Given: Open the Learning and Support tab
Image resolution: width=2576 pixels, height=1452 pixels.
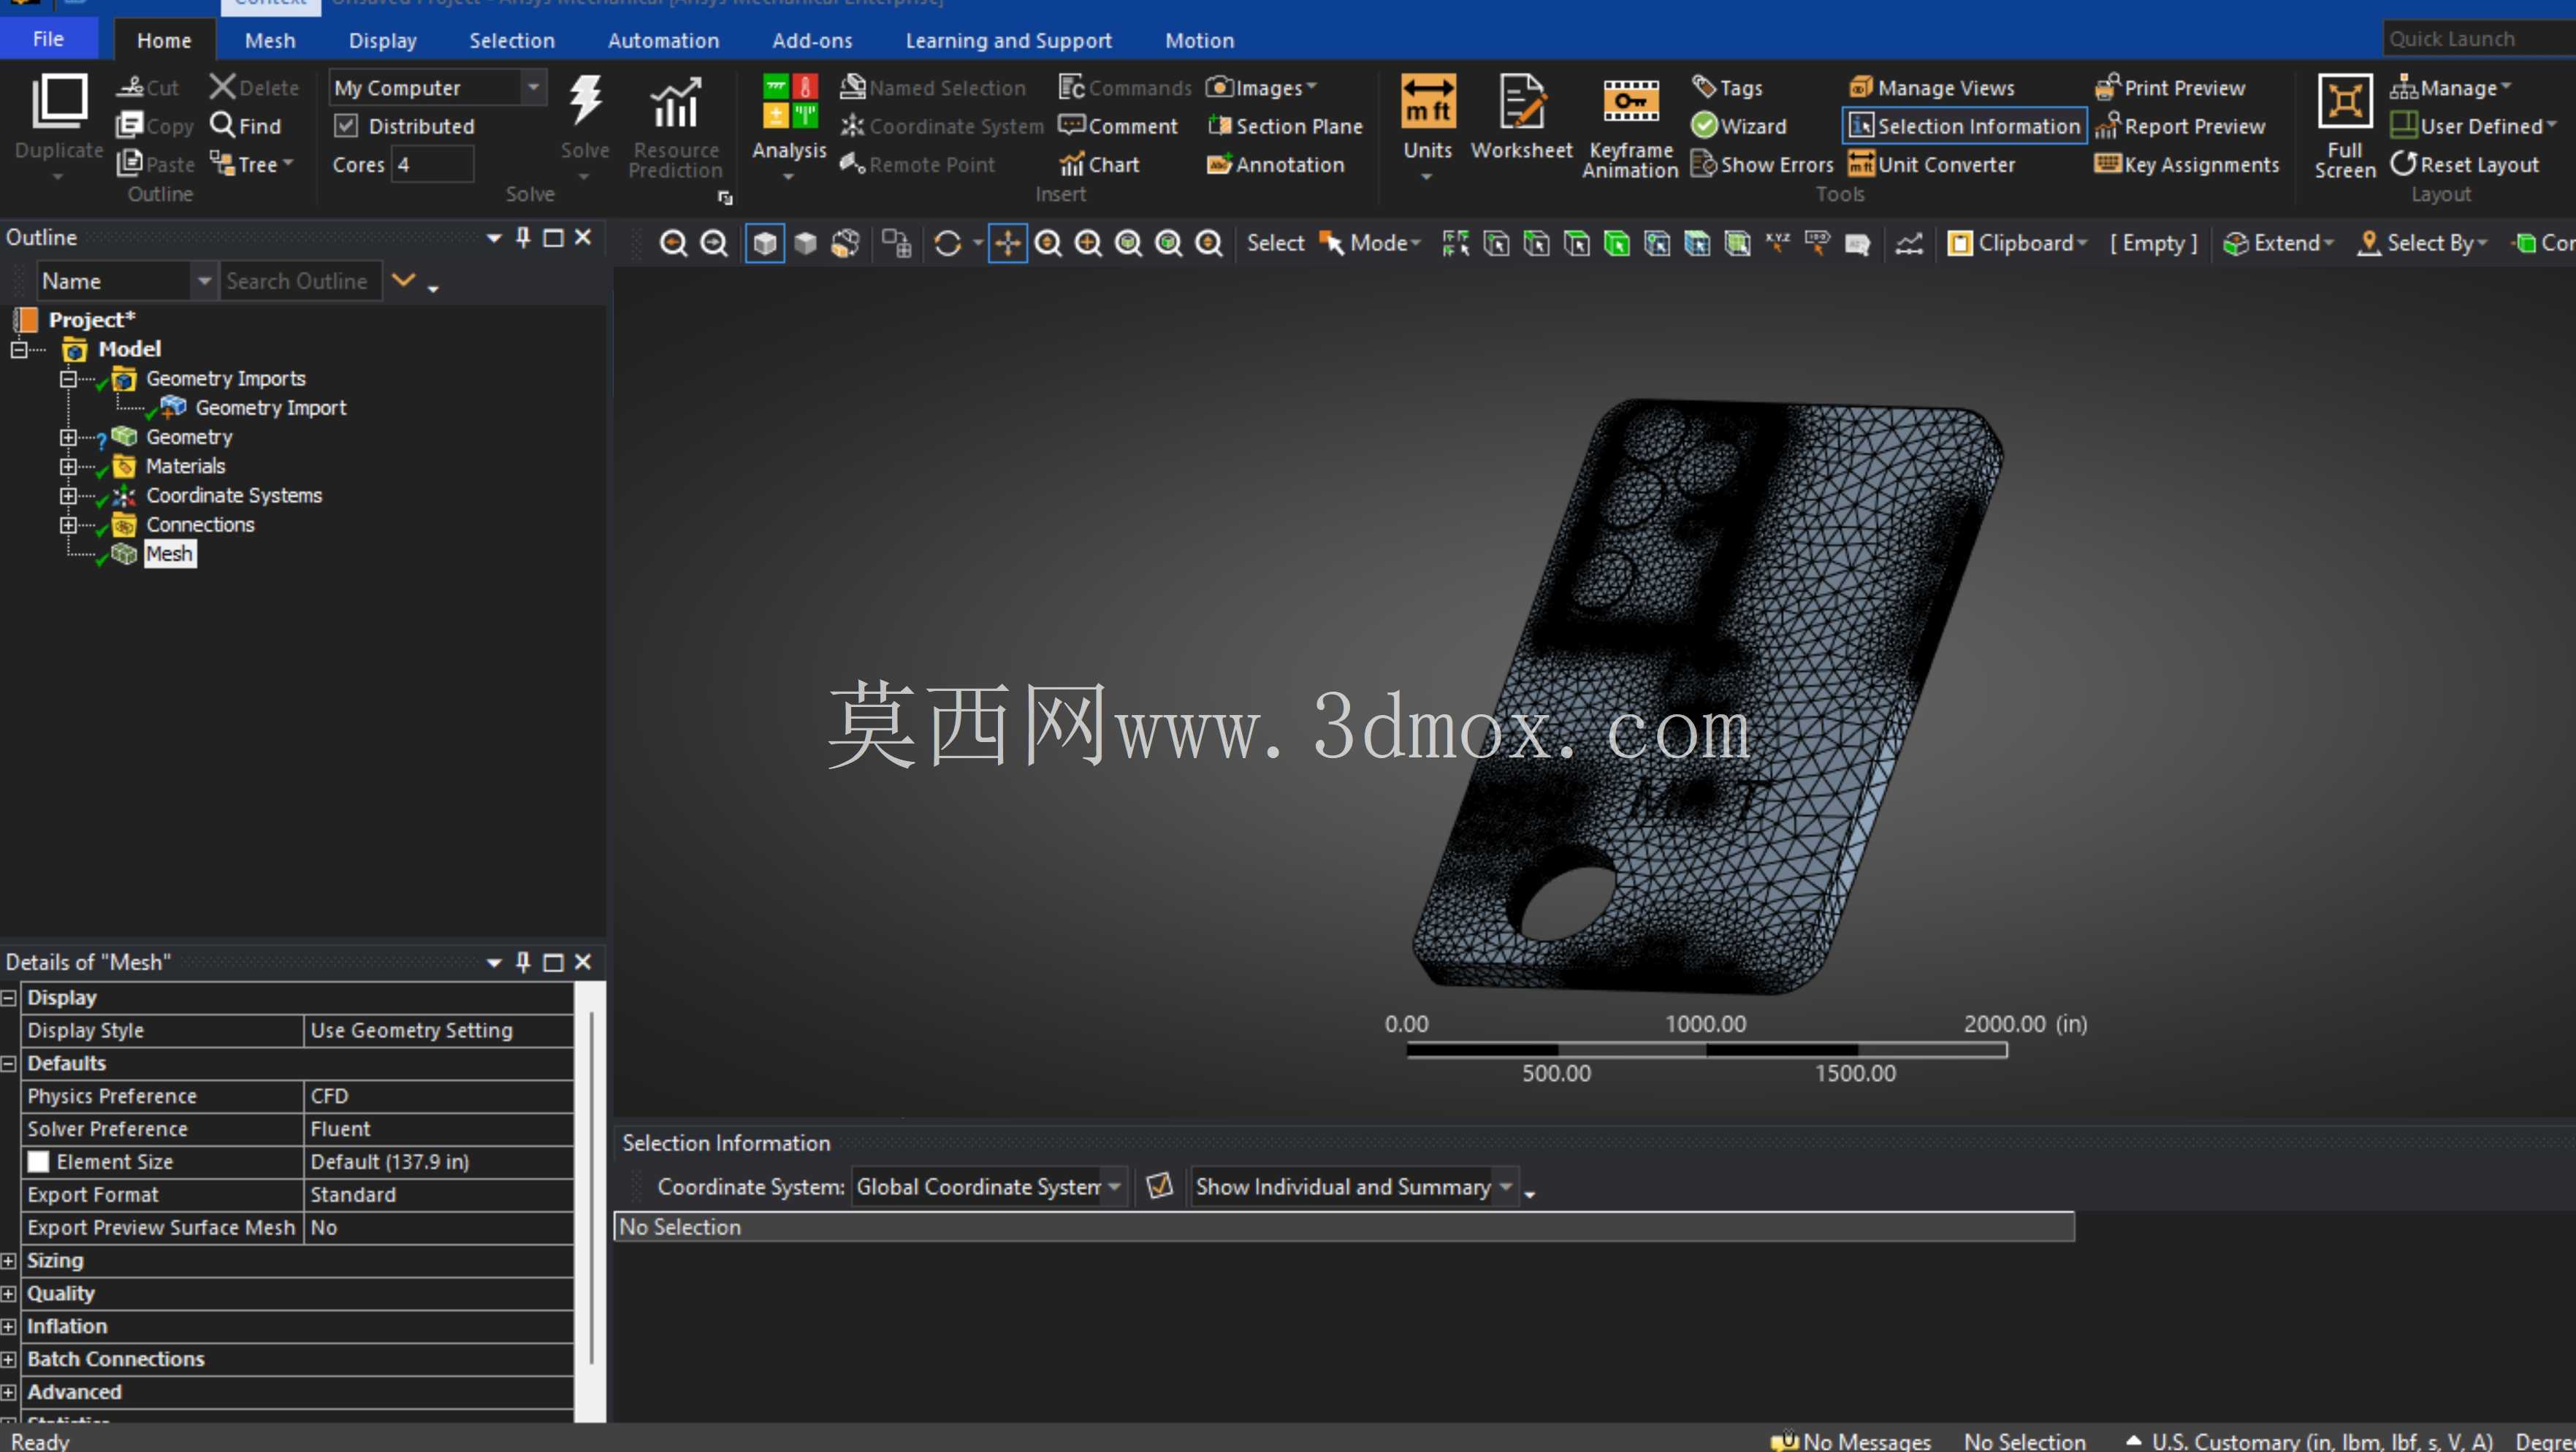Looking at the screenshot, I should click(1008, 40).
